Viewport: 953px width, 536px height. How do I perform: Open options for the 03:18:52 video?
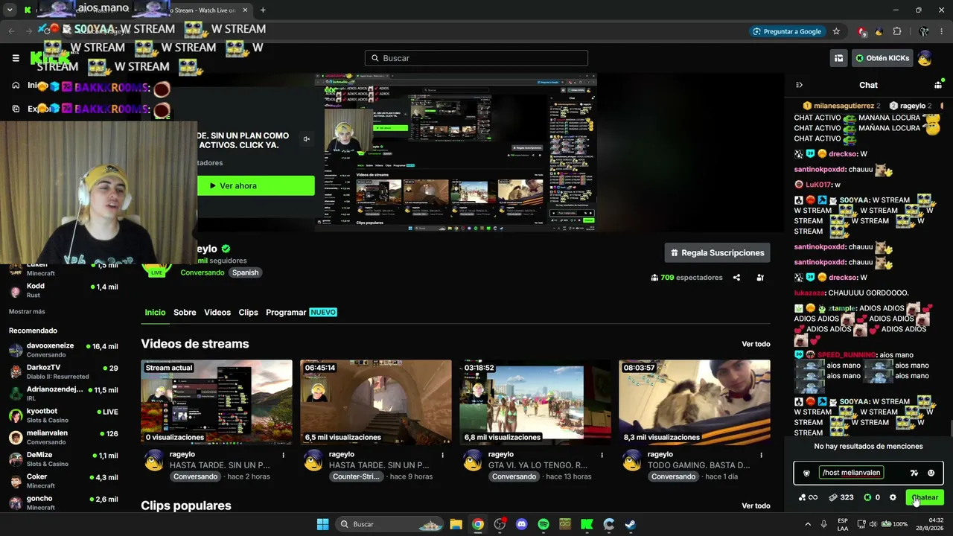(x=602, y=455)
